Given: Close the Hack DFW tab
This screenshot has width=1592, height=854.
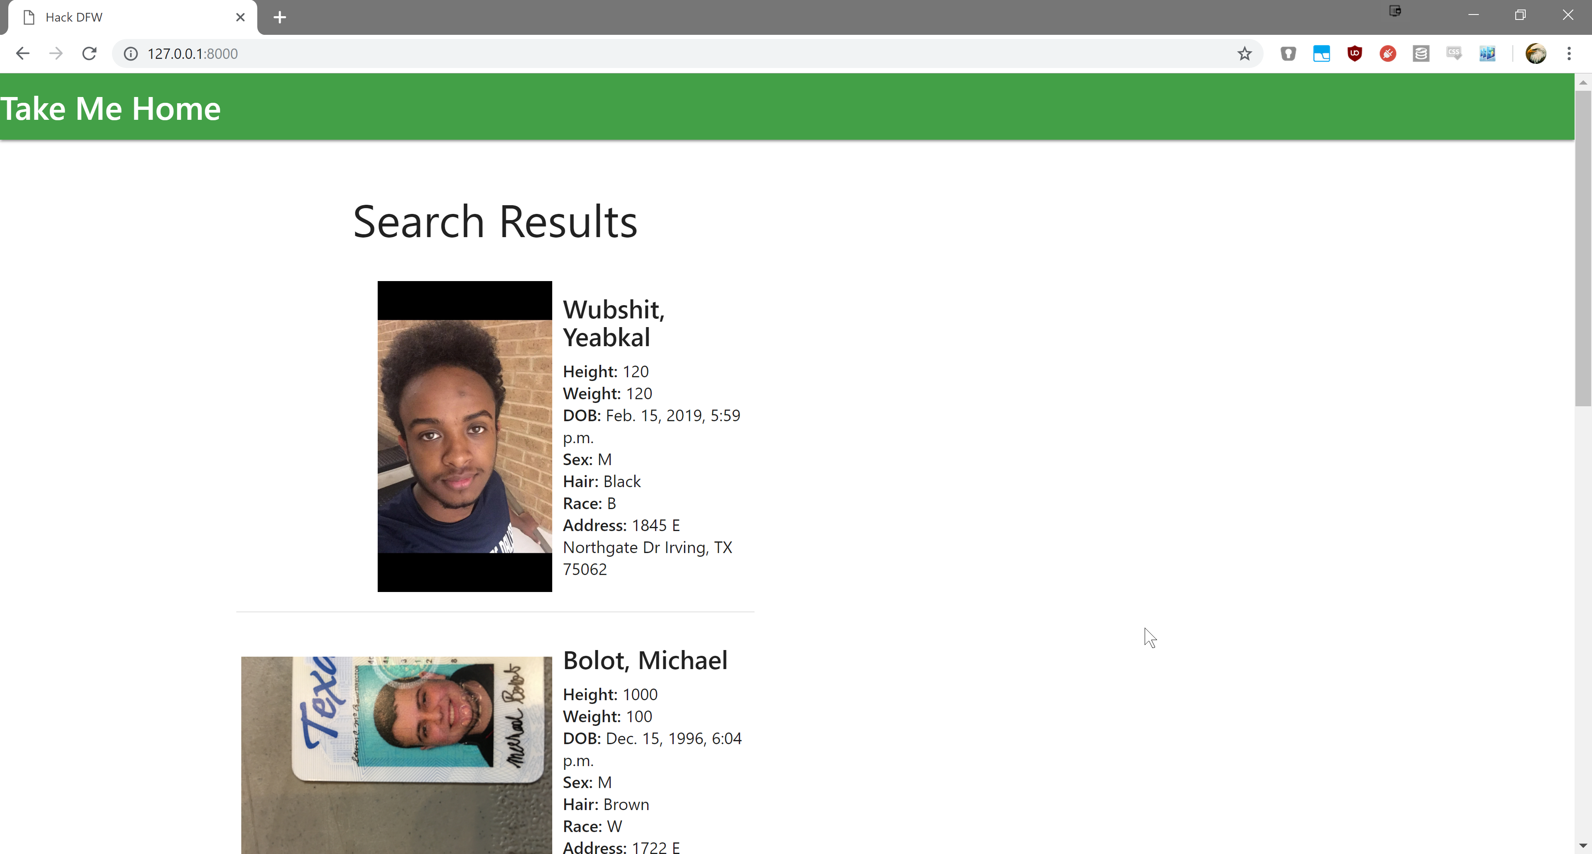Looking at the screenshot, I should [x=240, y=17].
